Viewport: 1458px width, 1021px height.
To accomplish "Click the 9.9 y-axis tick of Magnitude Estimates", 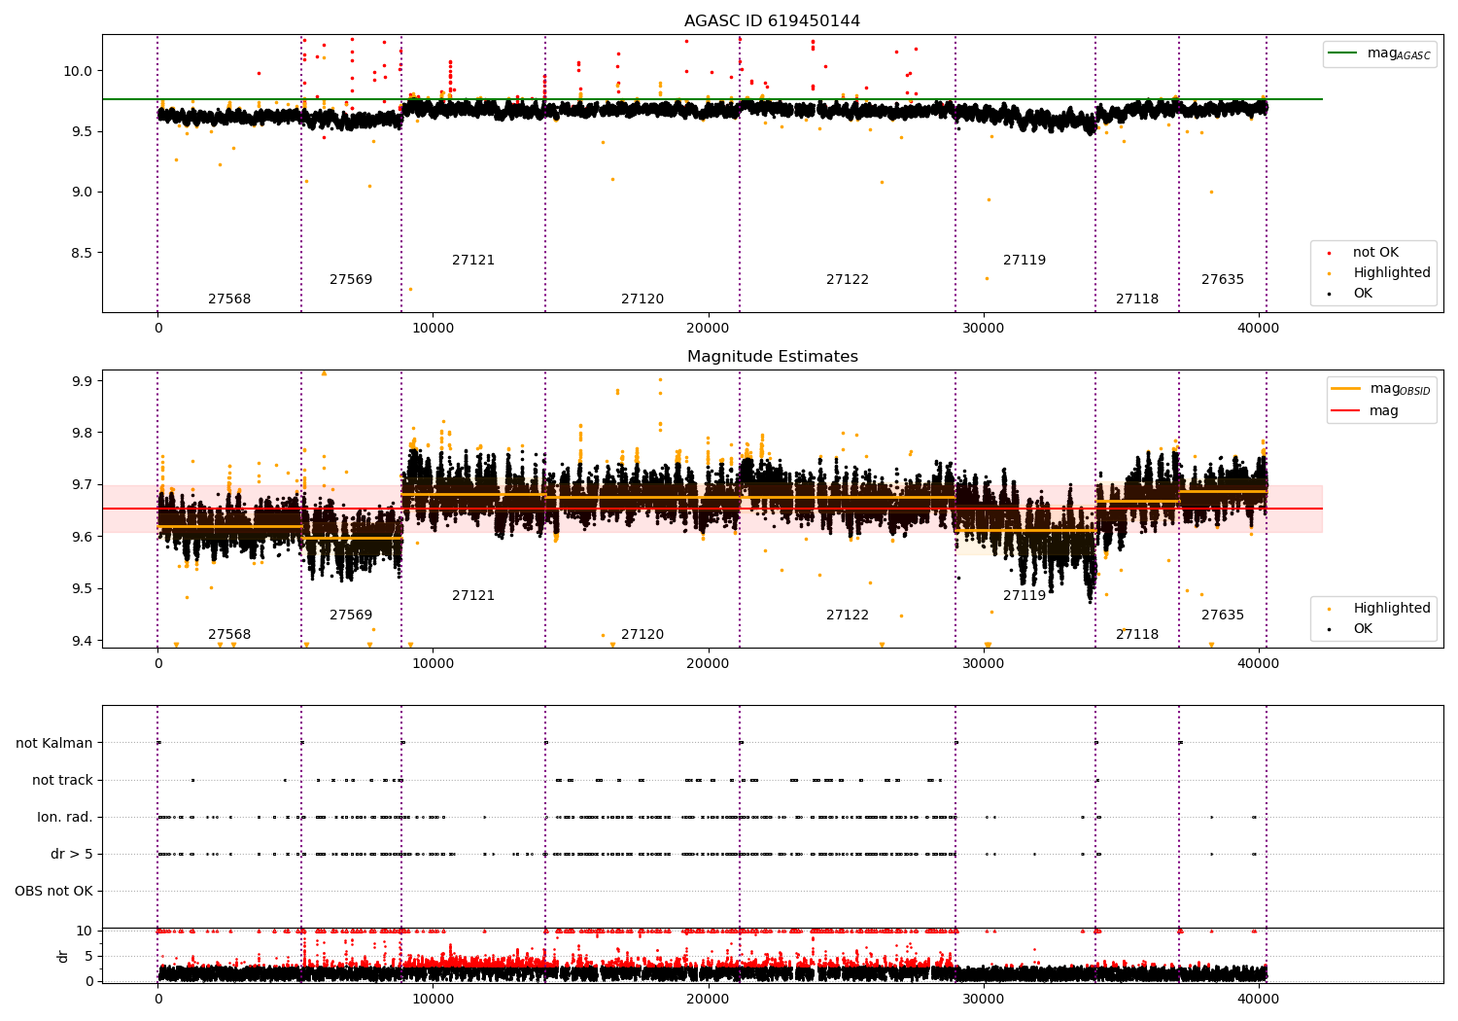I will click(x=82, y=381).
